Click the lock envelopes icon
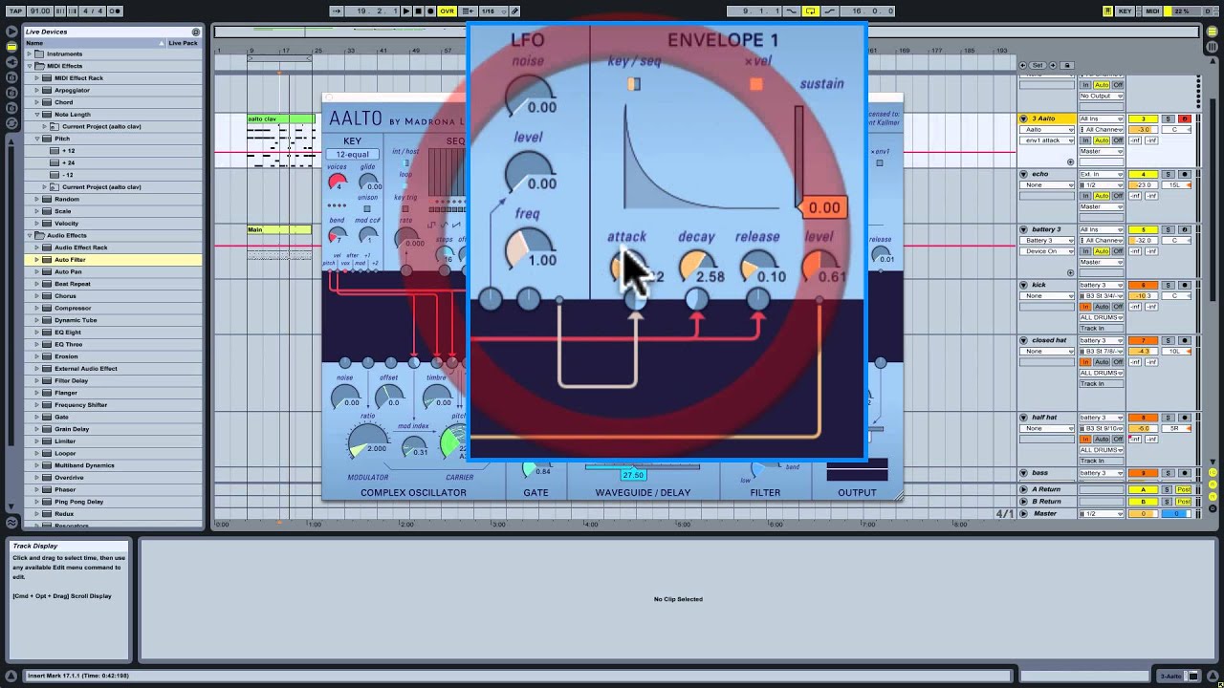The width and height of the screenshot is (1224, 688). click(1067, 65)
